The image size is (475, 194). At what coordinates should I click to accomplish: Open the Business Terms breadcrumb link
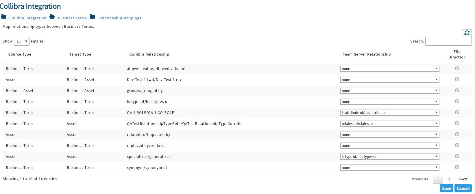click(72, 18)
